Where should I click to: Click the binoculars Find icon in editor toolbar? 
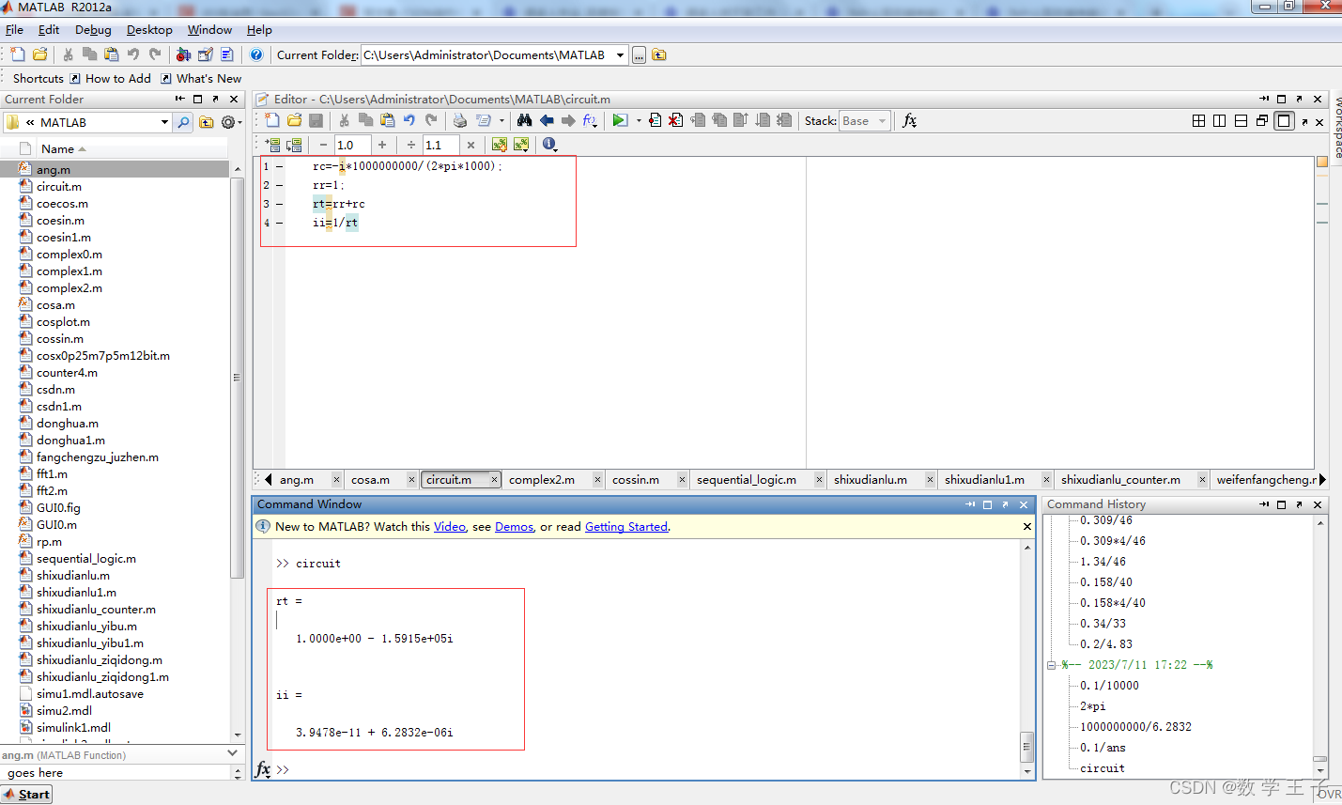(x=524, y=120)
